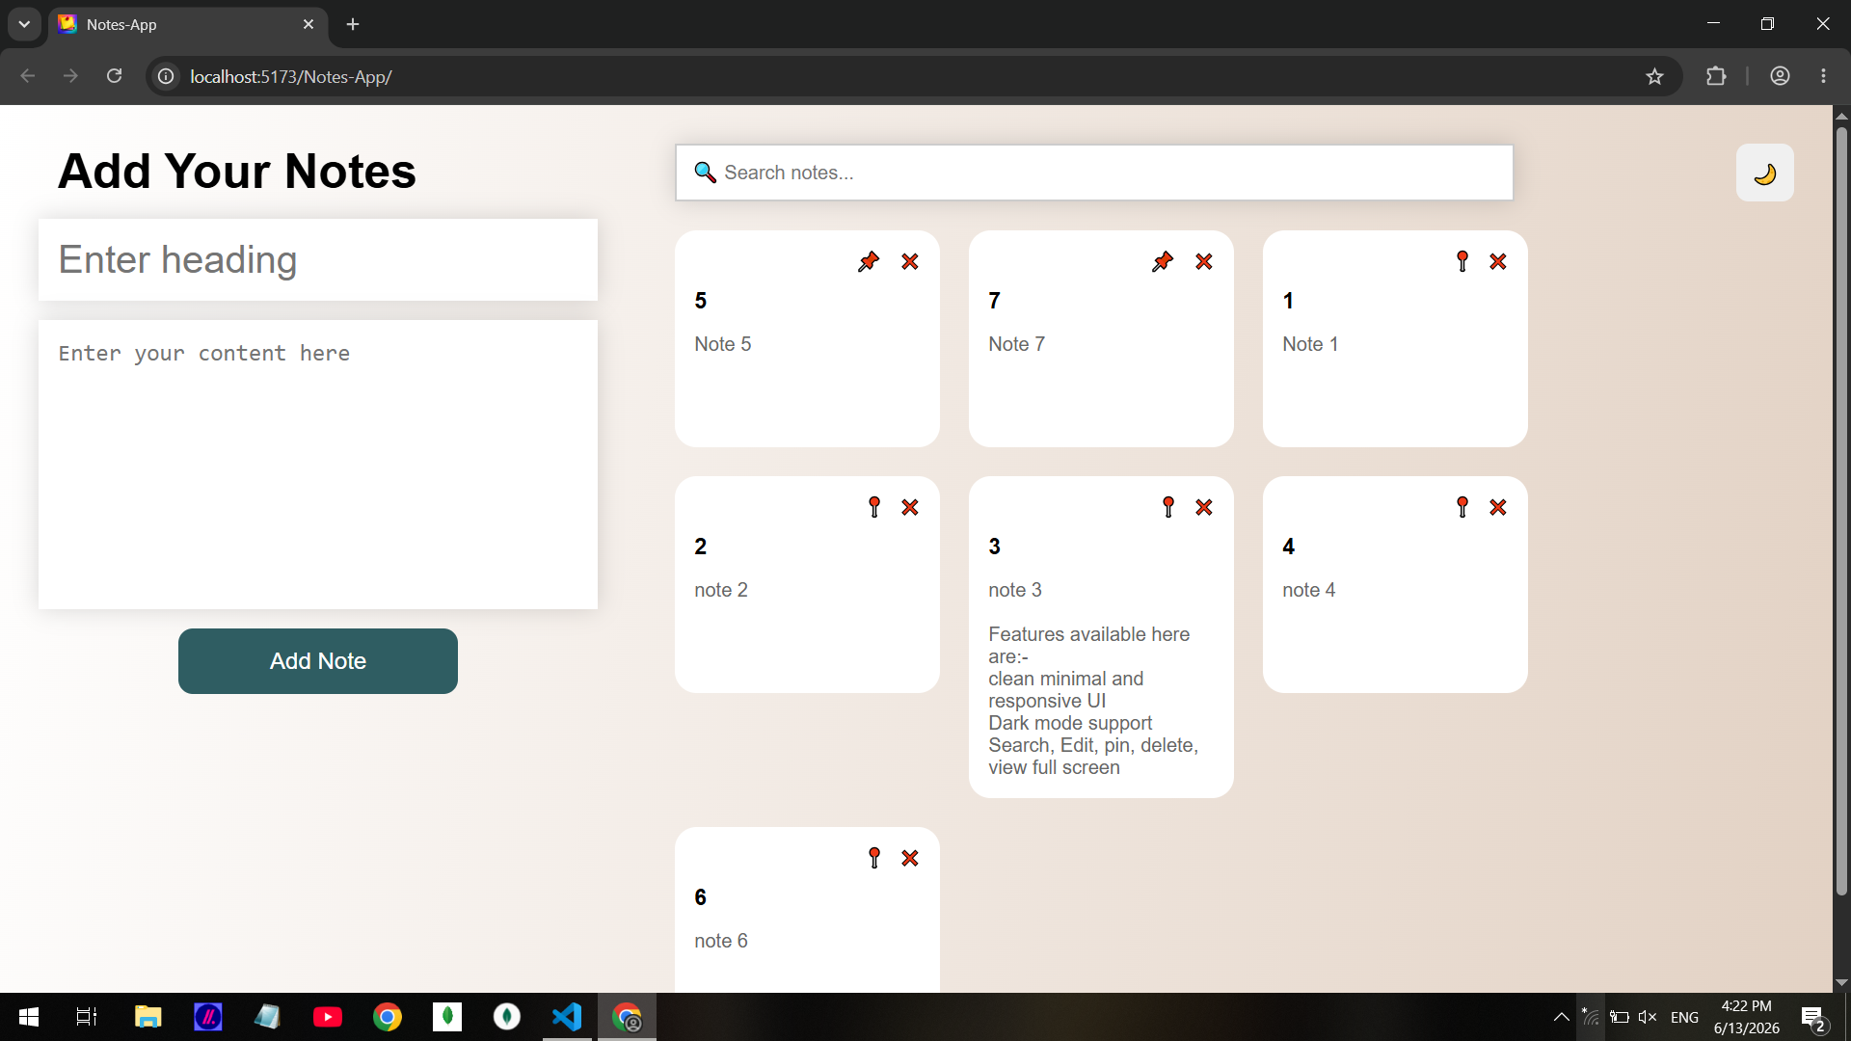Delete note 6 with its red X
1851x1041 pixels.
(x=910, y=858)
